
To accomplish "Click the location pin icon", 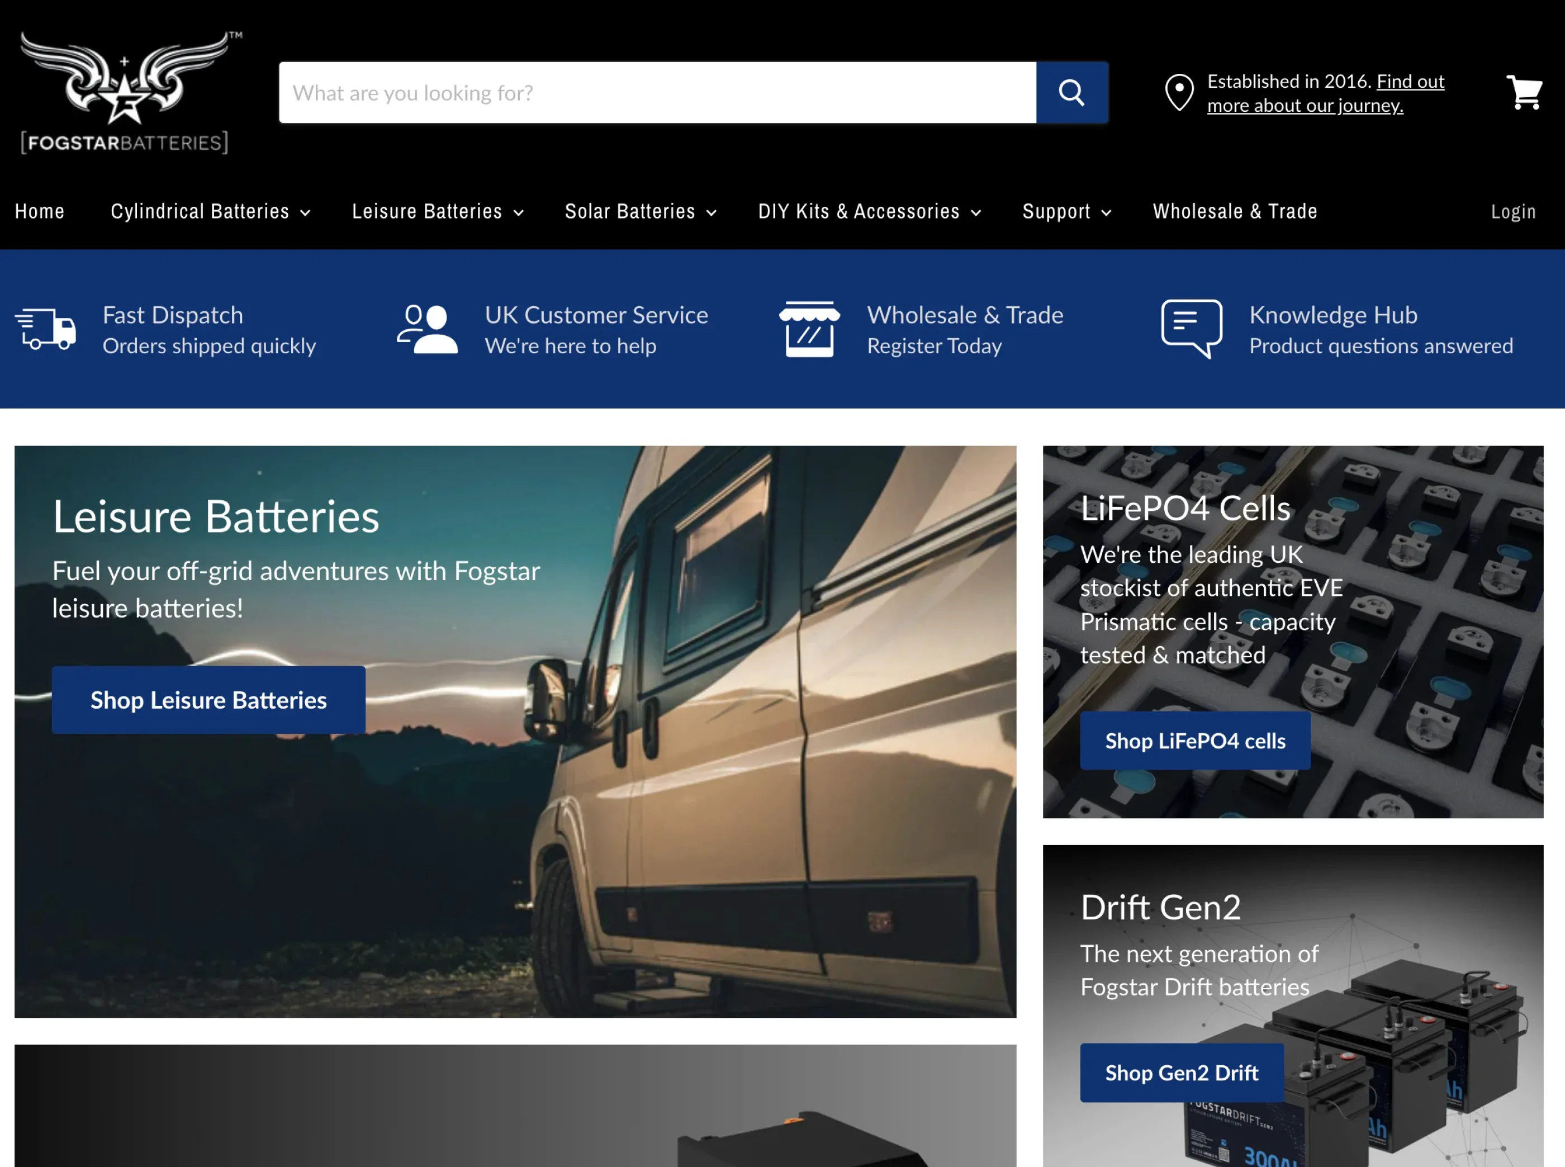I will [x=1179, y=93].
